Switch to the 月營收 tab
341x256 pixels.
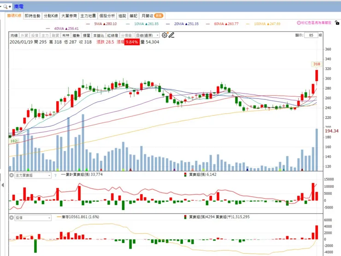[x=152, y=16]
